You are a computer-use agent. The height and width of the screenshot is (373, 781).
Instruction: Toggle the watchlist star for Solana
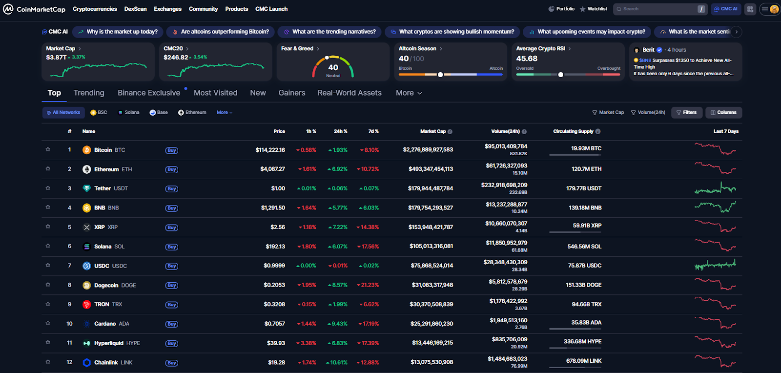click(48, 246)
